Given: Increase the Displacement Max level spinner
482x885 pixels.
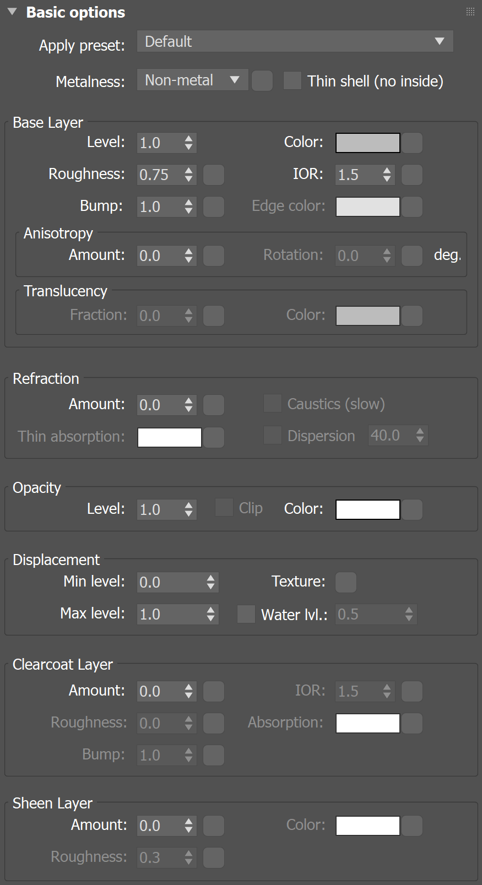Looking at the screenshot, I should (x=211, y=610).
